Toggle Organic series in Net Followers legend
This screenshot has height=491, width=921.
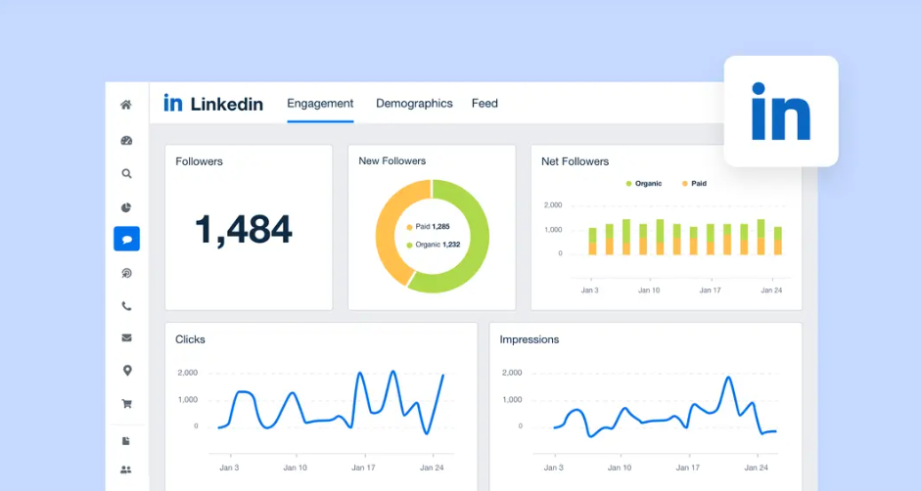pos(644,183)
